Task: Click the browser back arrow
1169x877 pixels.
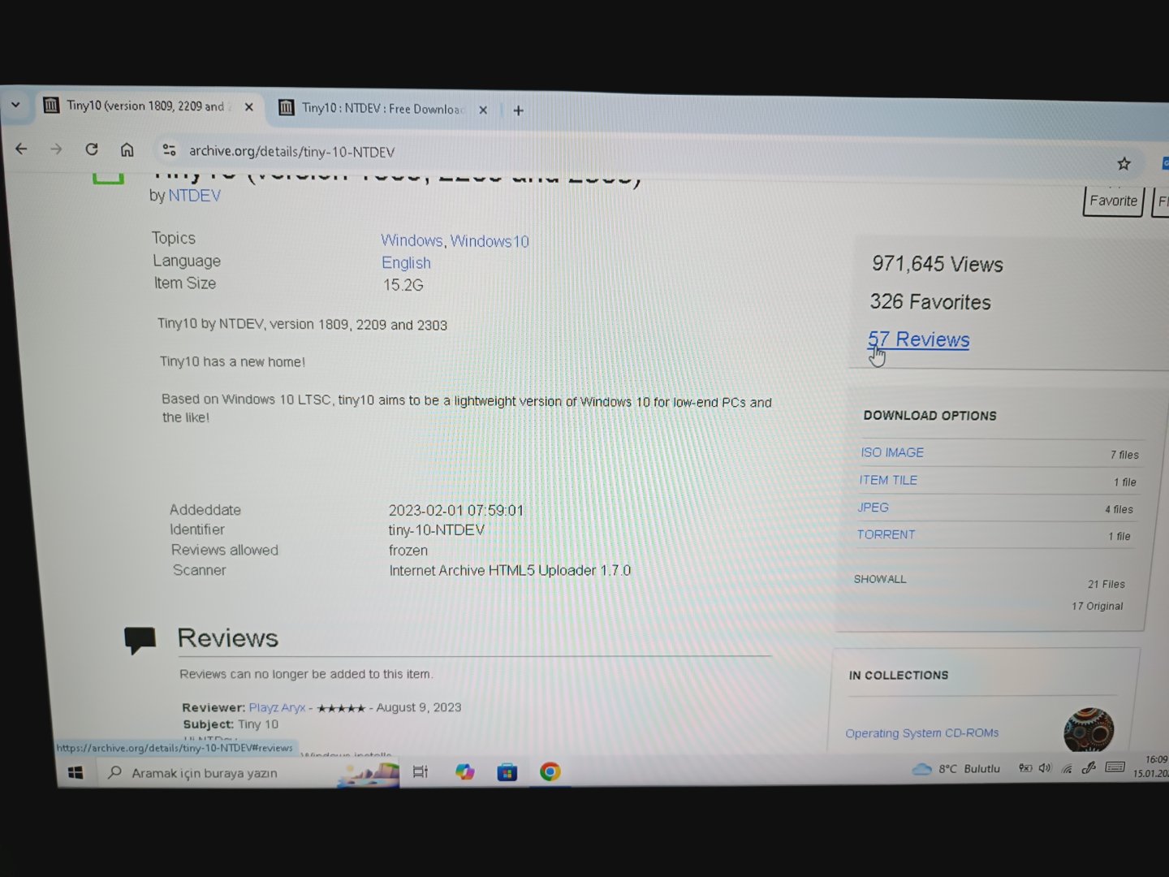Action: (22, 149)
